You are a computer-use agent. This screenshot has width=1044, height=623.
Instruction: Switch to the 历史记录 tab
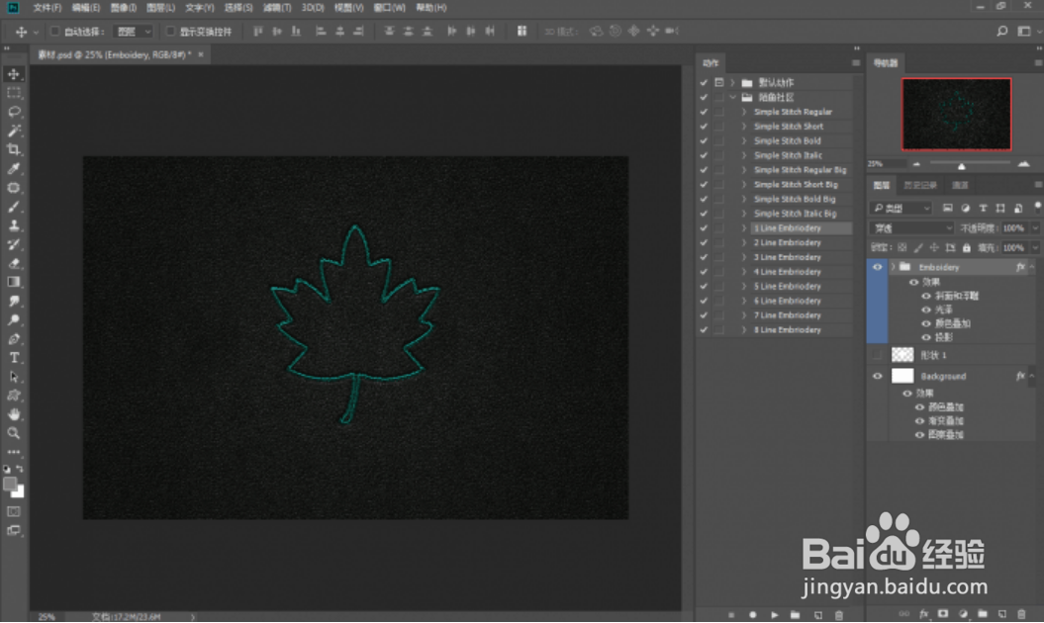tap(920, 185)
